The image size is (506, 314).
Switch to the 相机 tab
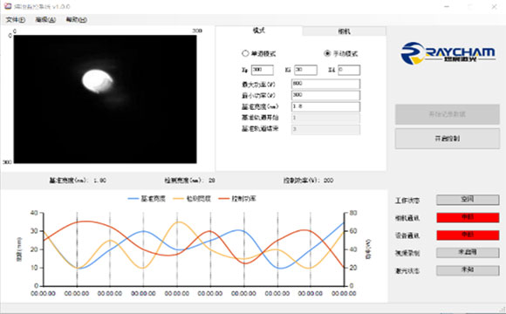click(344, 31)
